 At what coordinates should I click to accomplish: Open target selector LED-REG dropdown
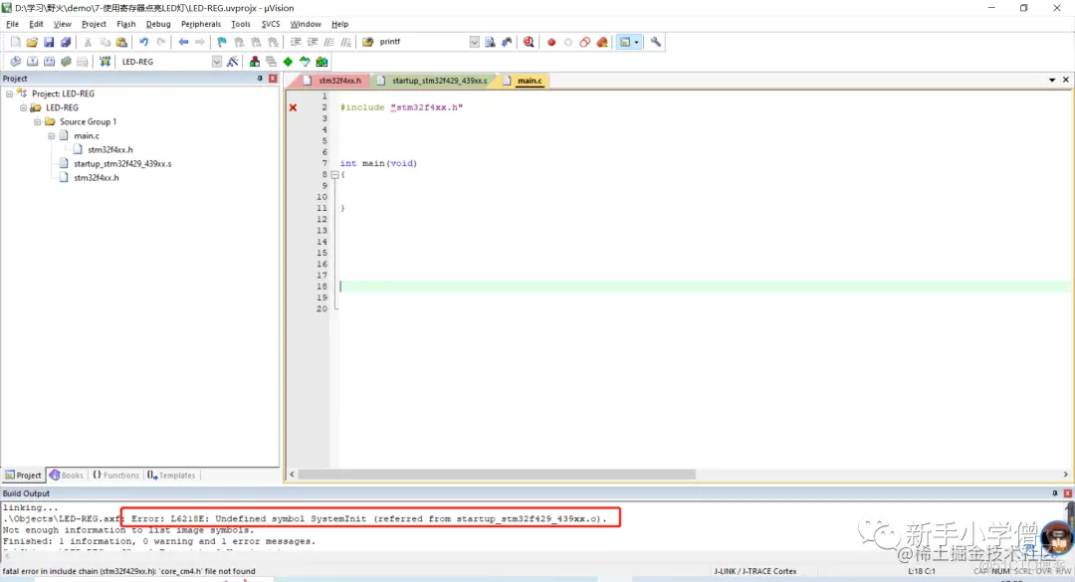click(x=217, y=62)
